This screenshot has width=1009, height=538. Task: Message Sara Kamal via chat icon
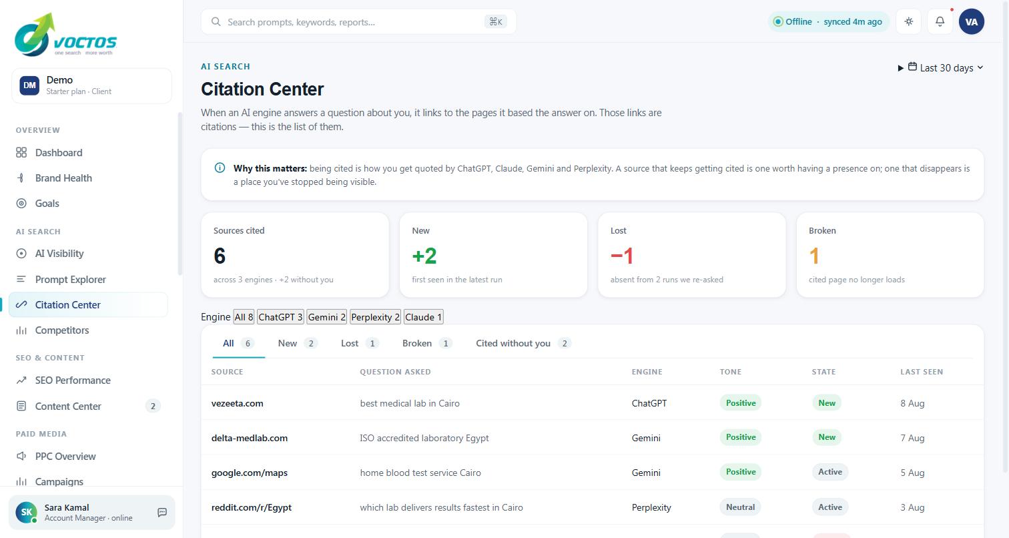[x=162, y=513]
